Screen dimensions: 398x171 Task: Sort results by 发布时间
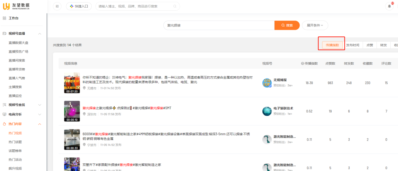click(x=353, y=45)
